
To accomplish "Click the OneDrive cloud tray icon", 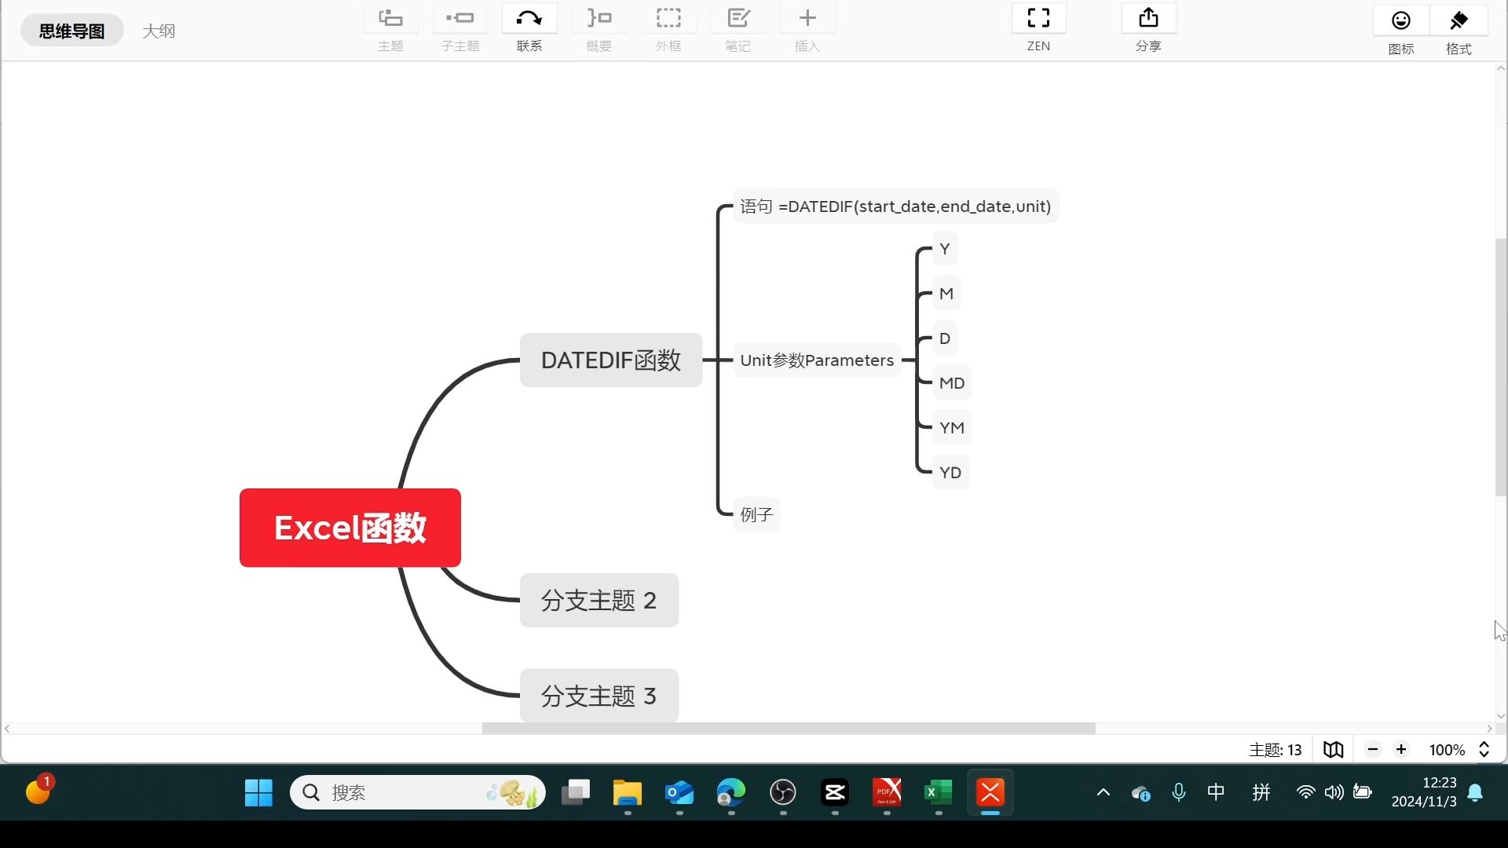I will pos(1141,793).
